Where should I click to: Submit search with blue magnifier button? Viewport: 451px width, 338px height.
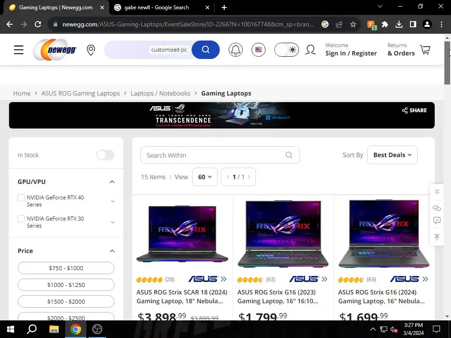[206, 50]
